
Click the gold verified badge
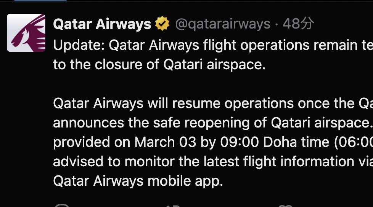162,24
